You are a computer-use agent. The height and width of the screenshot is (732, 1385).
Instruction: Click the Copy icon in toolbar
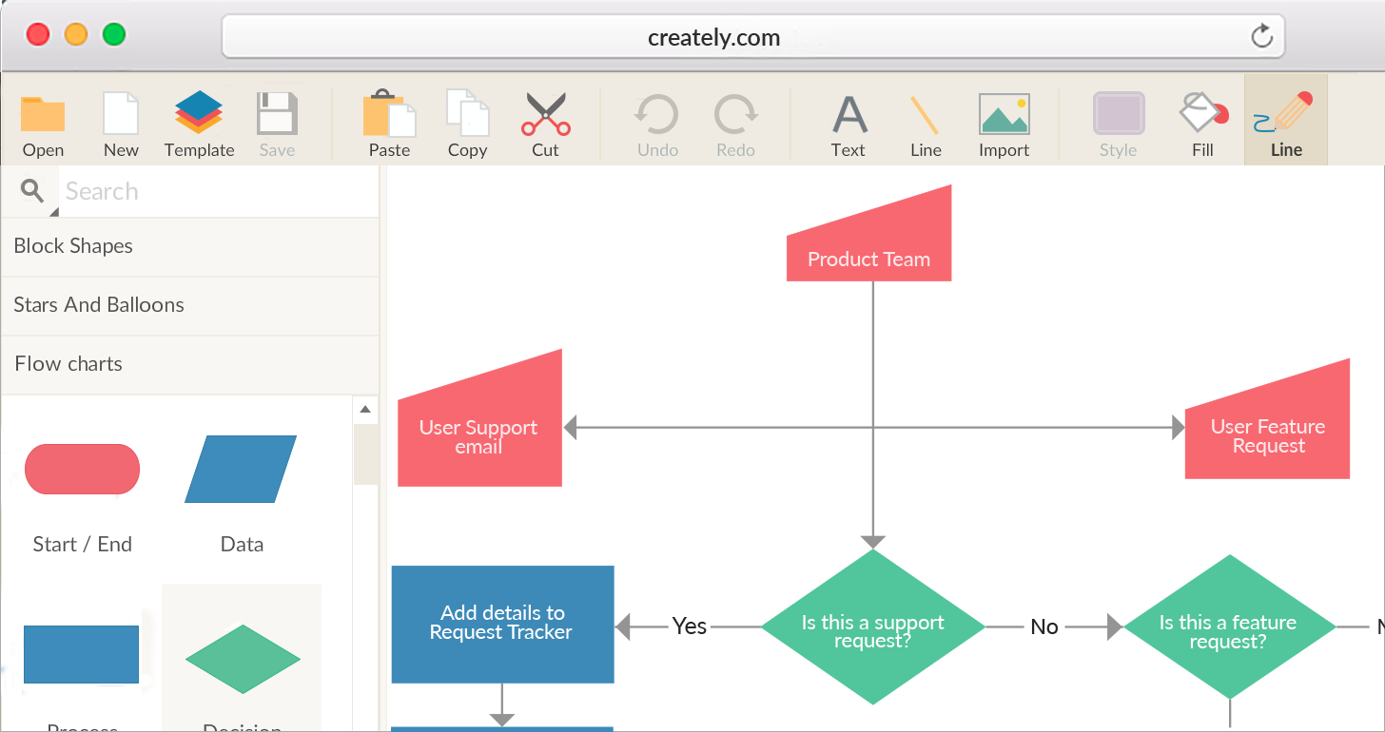467,115
